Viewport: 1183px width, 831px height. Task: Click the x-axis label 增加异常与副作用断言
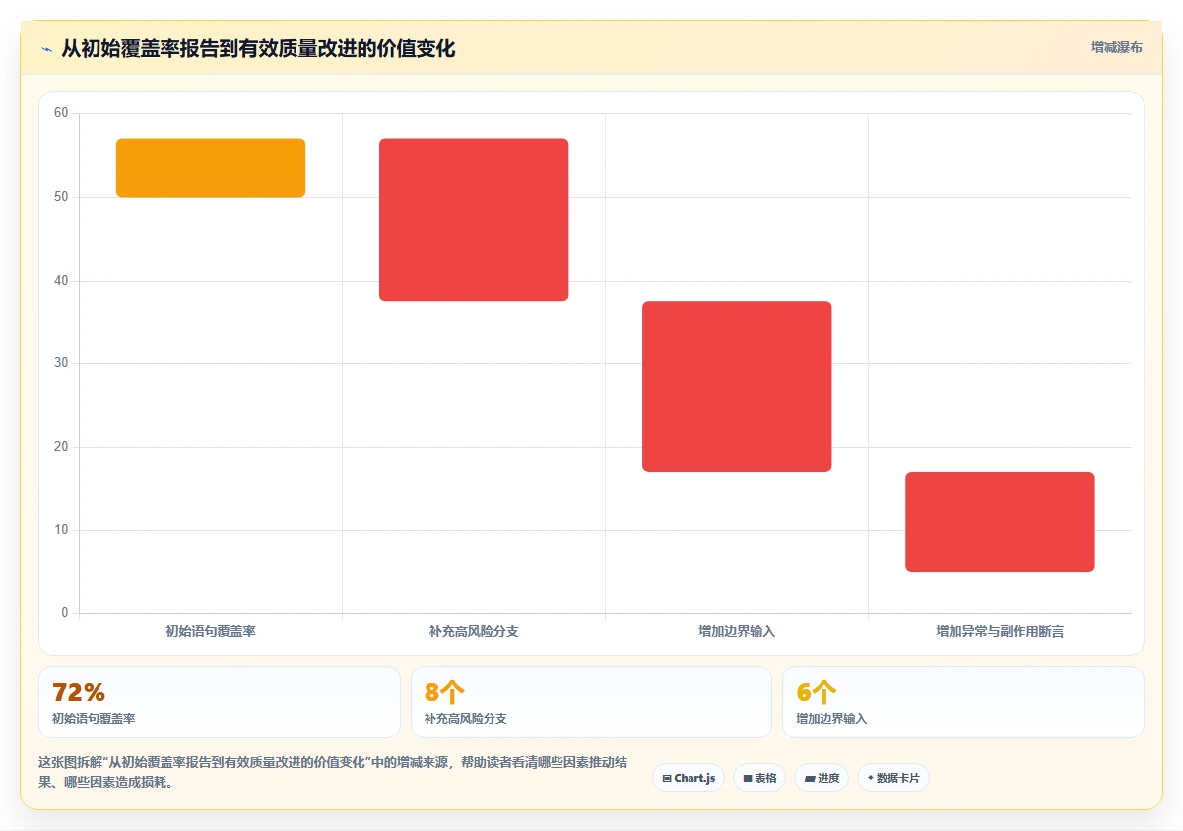coord(1000,631)
